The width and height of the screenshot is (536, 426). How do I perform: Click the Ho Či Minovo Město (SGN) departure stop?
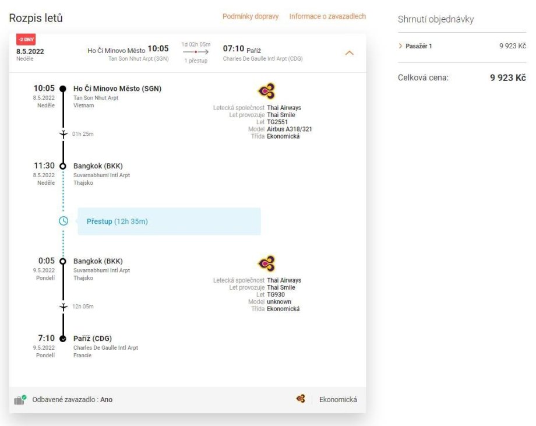(117, 89)
